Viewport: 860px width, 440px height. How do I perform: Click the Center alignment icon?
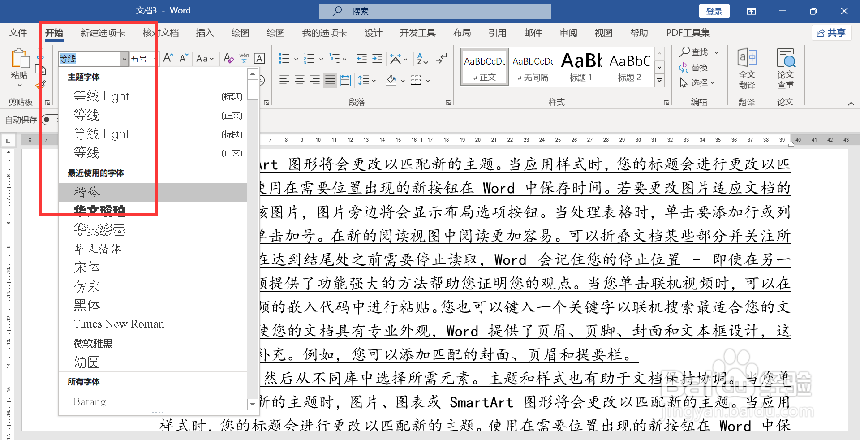pyautogui.click(x=300, y=80)
